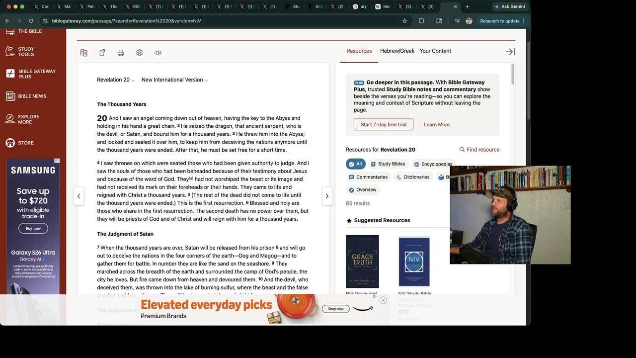Select the All resources filter chip
Viewport: 636px width, 358px height.
355,164
